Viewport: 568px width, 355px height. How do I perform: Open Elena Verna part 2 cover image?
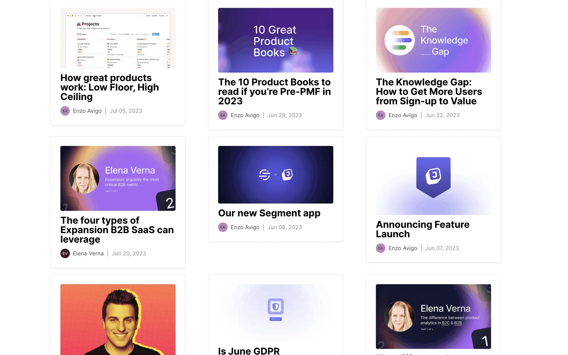[x=118, y=178]
